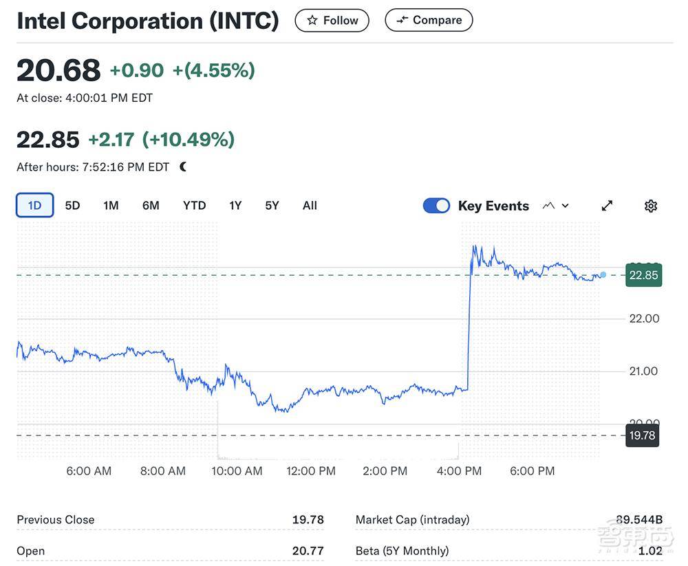Screen dimensions: 688x566
Task: Click the 22.00 price axis label
Action: tap(644, 318)
